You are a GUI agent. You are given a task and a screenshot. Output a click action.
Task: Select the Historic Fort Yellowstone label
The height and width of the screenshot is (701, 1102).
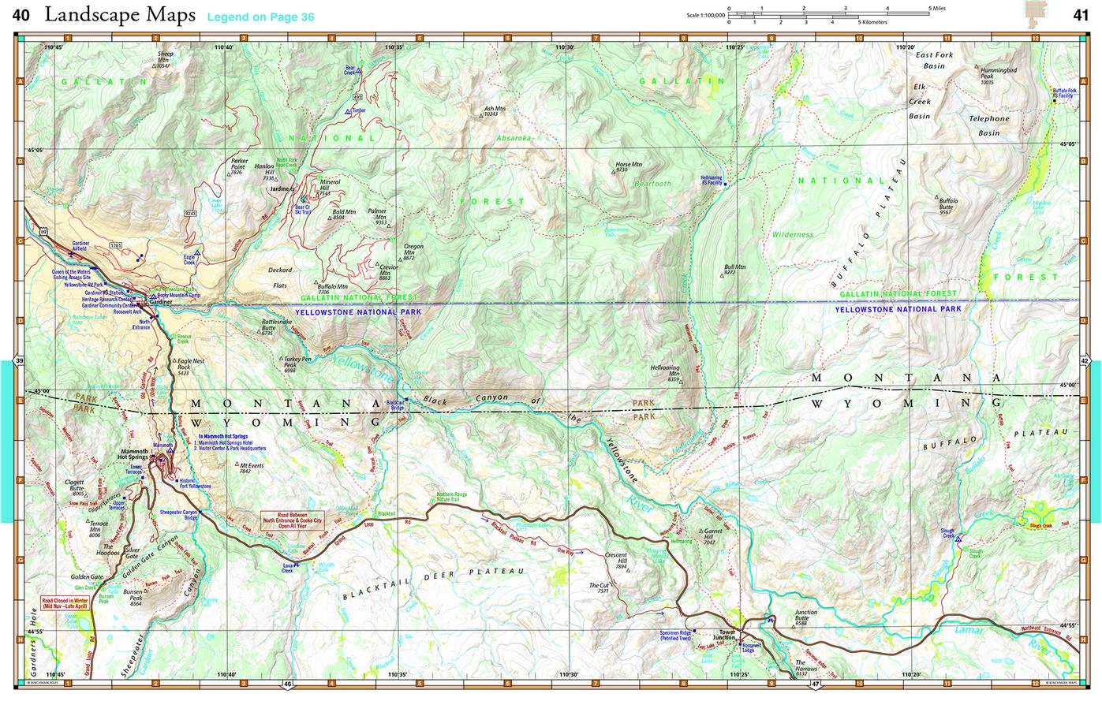tap(196, 484)
